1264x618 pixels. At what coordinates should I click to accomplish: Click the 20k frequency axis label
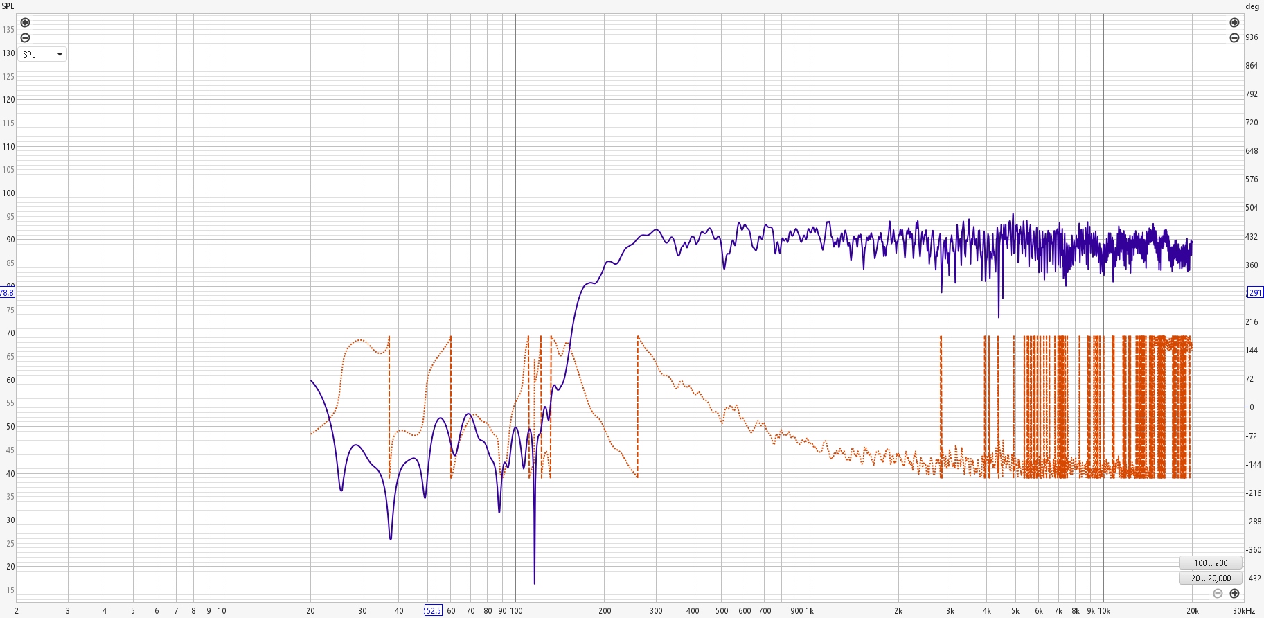pyautogui.click(x=1192, y=611)
